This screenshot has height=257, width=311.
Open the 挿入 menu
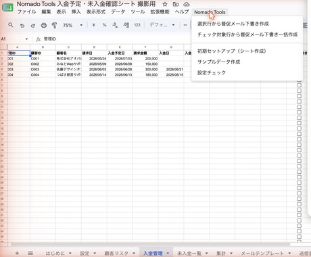pos(76,12)
